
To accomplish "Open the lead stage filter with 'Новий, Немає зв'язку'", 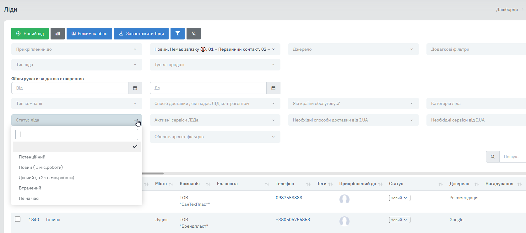I will tap(215, 49).
